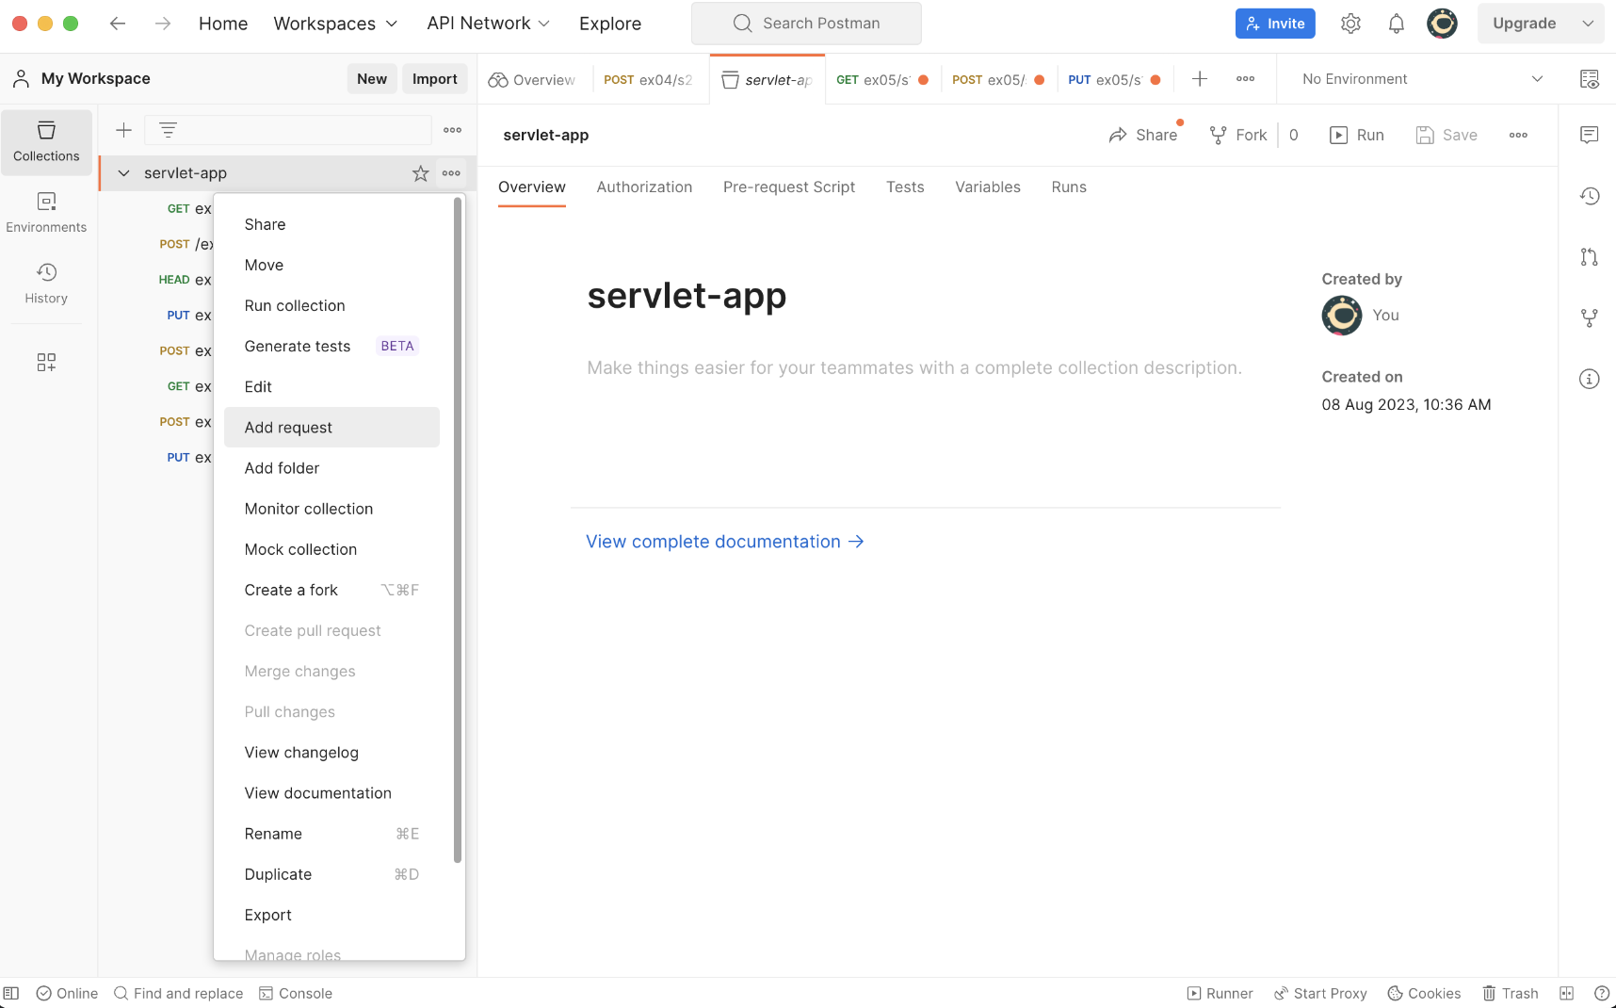Open Cookies in status bar
Image resolution: width=1616 pixels, height=1008 pixels.
pos(1424,993)
